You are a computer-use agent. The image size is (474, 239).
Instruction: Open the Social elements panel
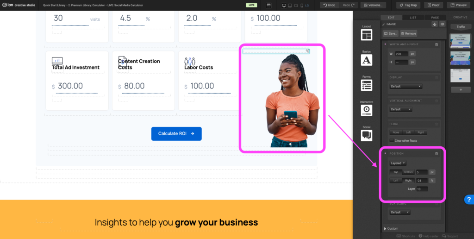(x=367, y=133)
